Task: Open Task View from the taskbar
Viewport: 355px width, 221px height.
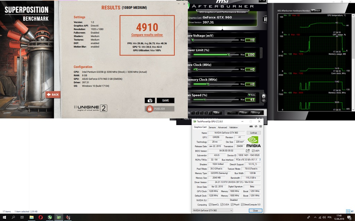Action: click(x=22, y=218)
